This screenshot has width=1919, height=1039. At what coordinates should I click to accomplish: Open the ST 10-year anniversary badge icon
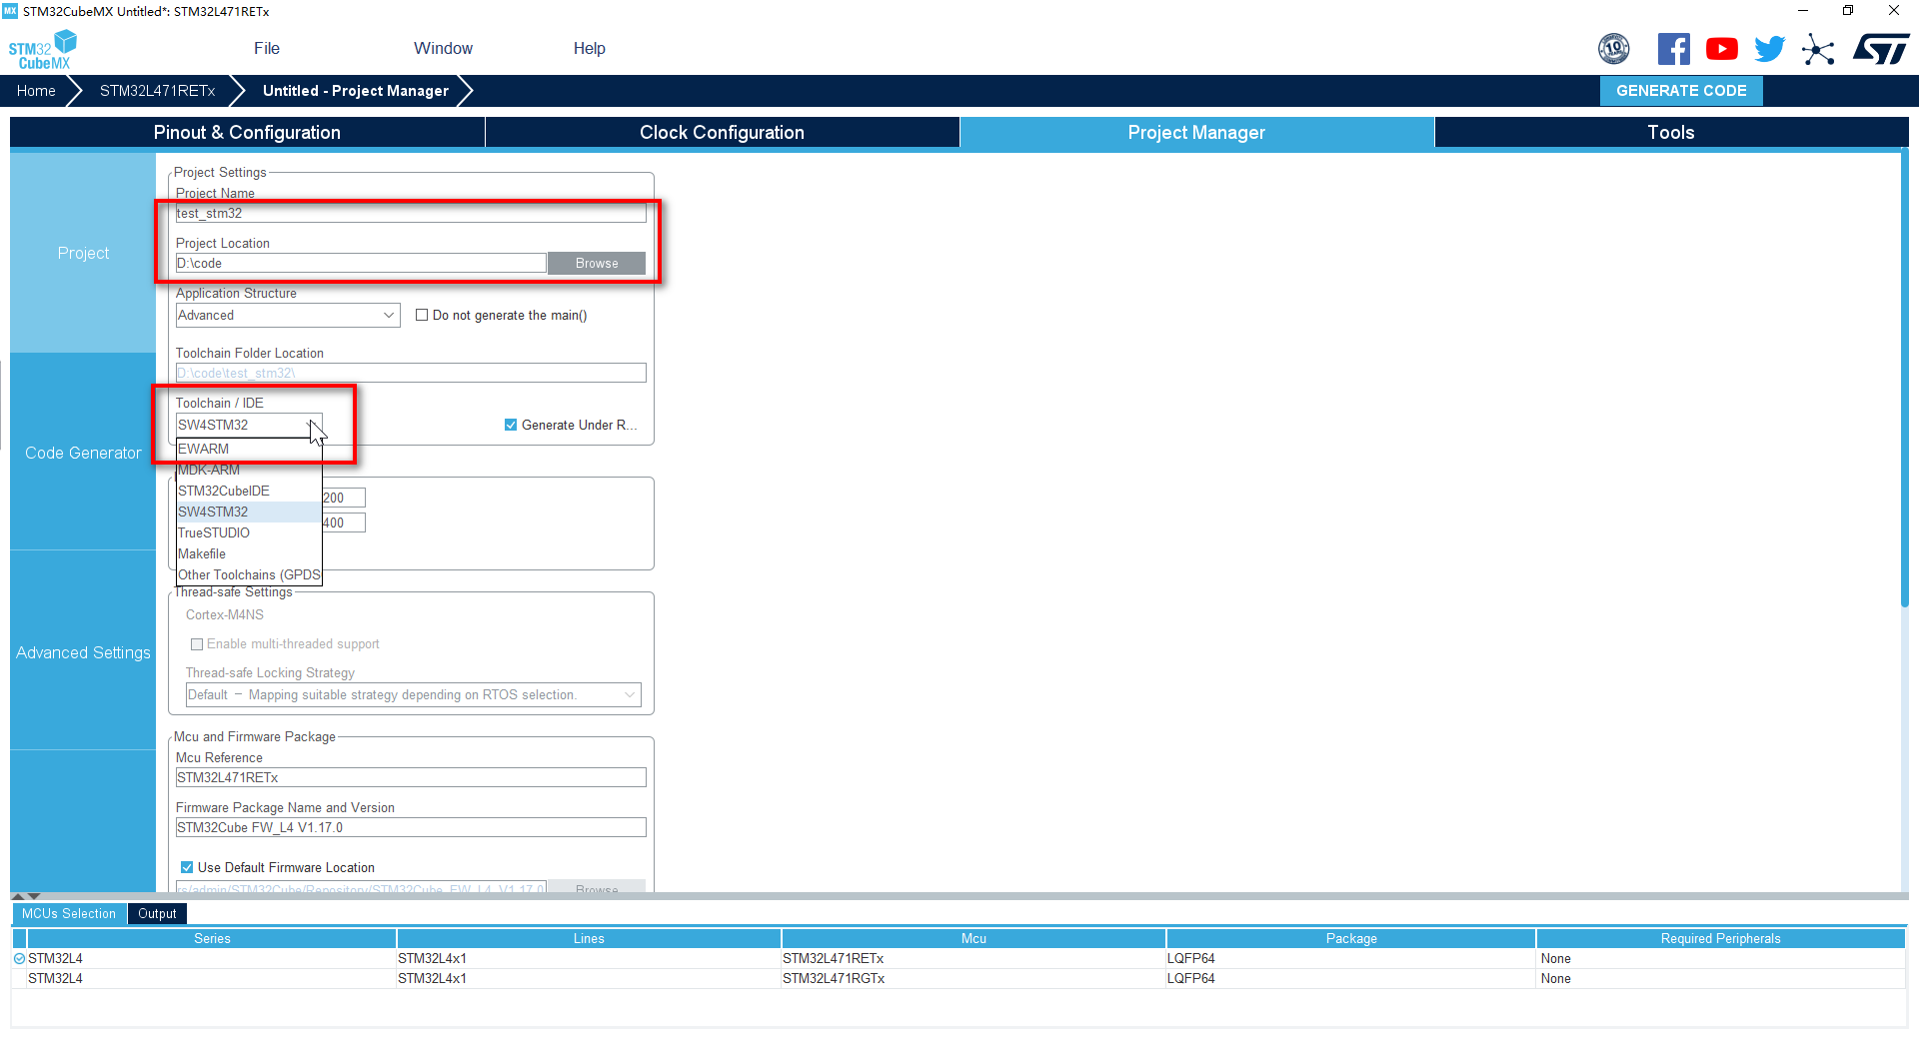tap(1613, 49)
